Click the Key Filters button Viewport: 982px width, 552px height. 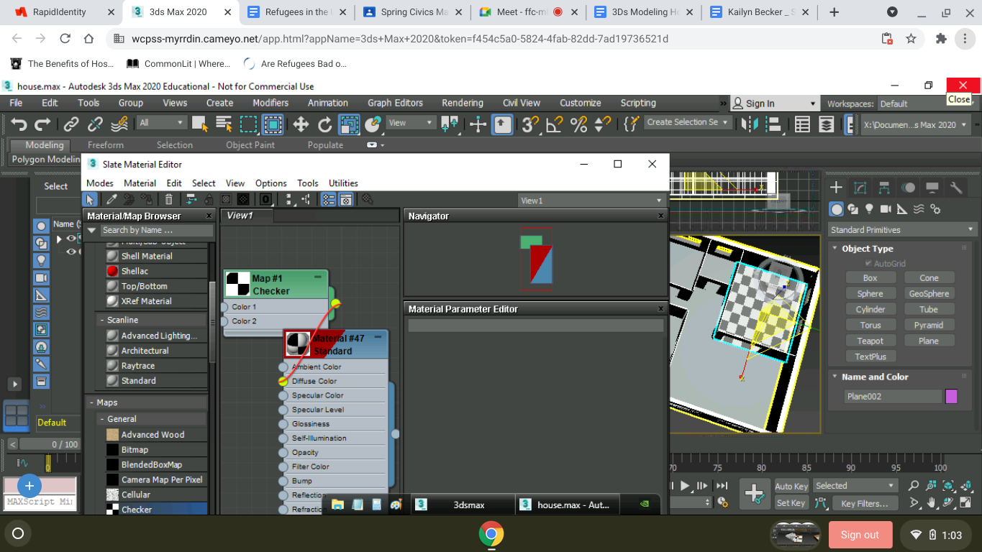(x=864, y=503)
